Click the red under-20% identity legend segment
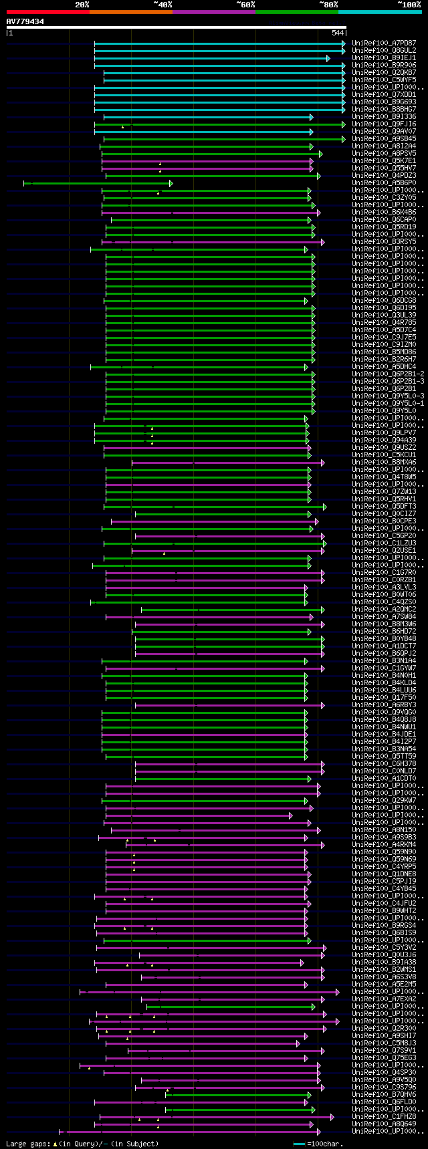Image resolution: width=428 pixels, height=1149 pixels. coord(47,12)
